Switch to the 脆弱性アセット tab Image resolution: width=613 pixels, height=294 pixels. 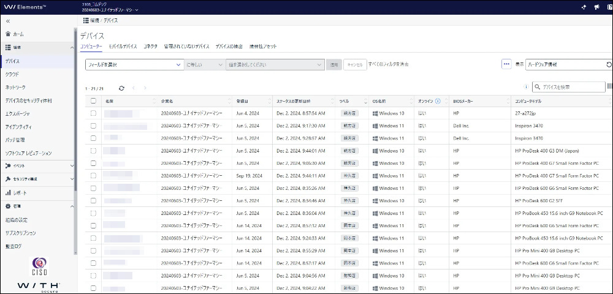point(263,47)
